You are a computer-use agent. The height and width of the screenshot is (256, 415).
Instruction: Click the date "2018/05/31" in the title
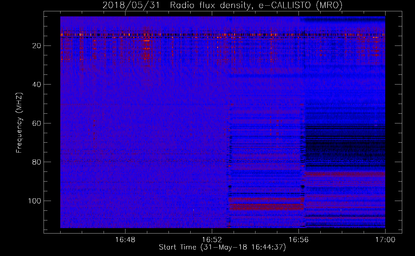[131, 5]
